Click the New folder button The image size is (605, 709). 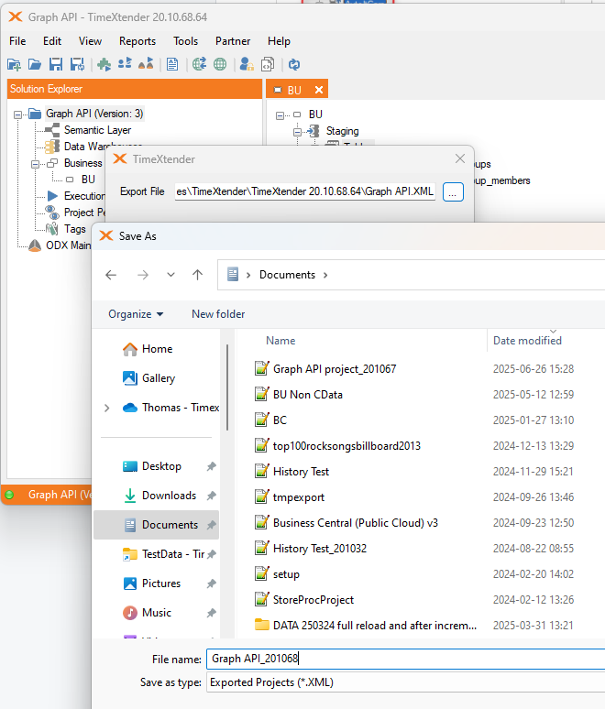point(218,314)
